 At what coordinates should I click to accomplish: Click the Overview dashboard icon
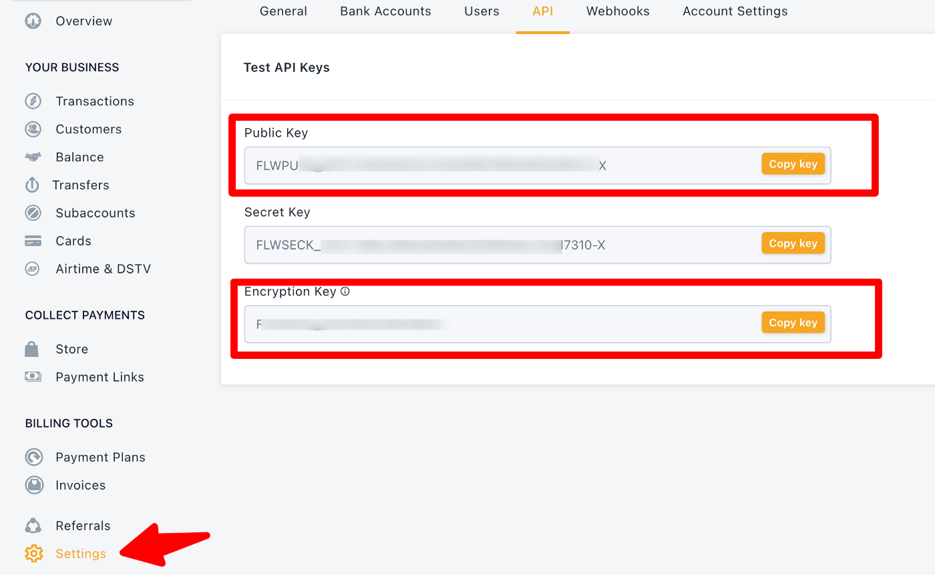click(33, 21)
